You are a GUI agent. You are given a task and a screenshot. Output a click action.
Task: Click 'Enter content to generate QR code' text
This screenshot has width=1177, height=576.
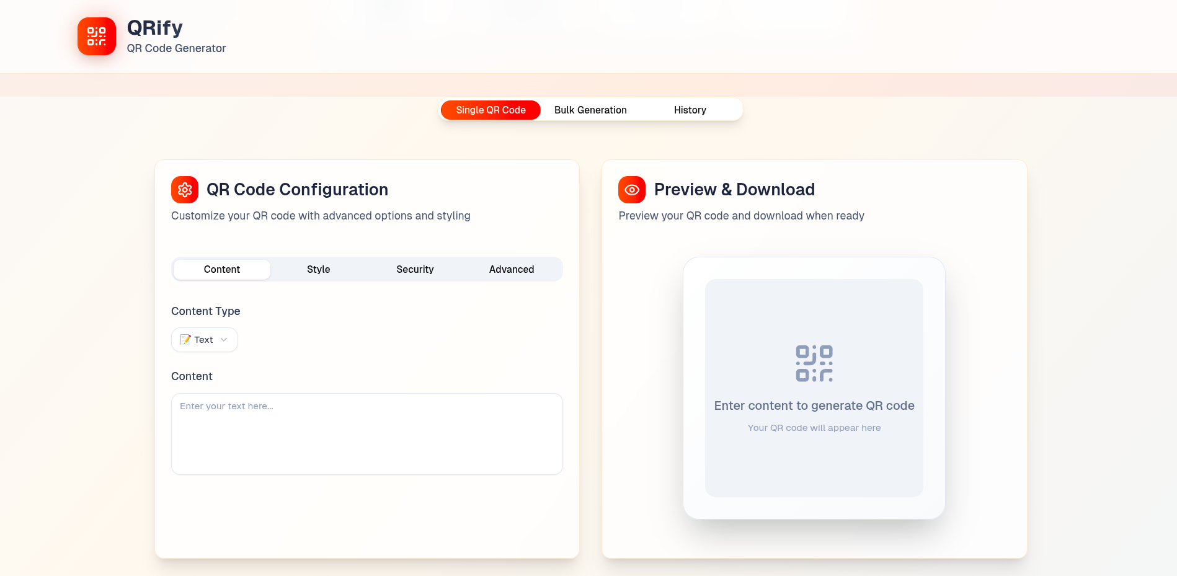[814, 405]
